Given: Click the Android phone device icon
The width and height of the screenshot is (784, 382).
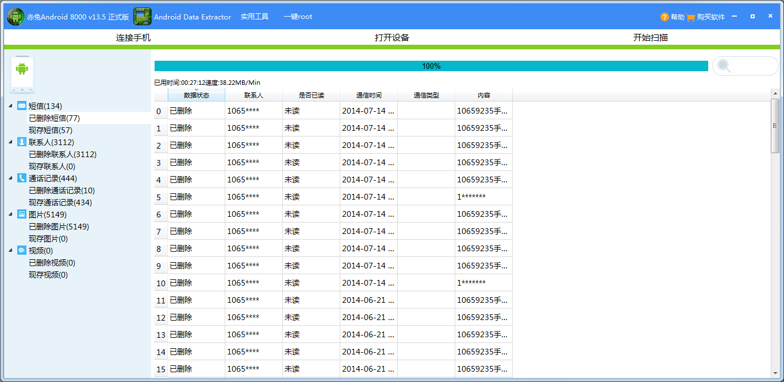Looking at the screenshot, I should [x=22, y=74].
